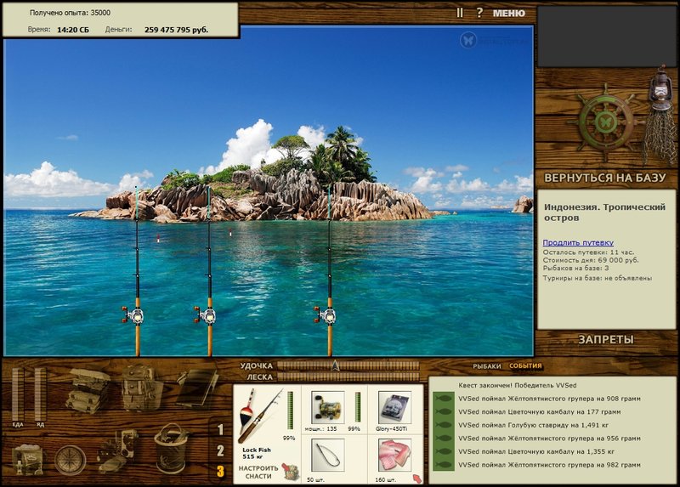
Task: Click the УДОЧКА tension indicator bar
Action: [x=348, y=366]
